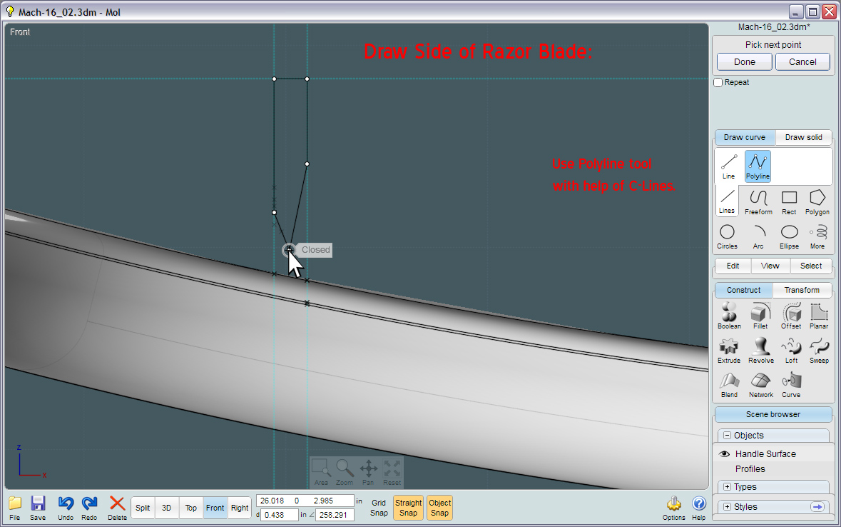Start the Revolve command
841x527 pixels.
(761, 350)
